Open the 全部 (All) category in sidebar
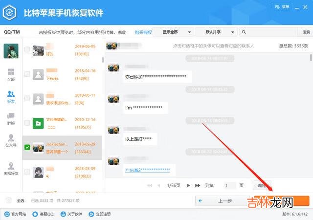 click(x=11, y=74)
